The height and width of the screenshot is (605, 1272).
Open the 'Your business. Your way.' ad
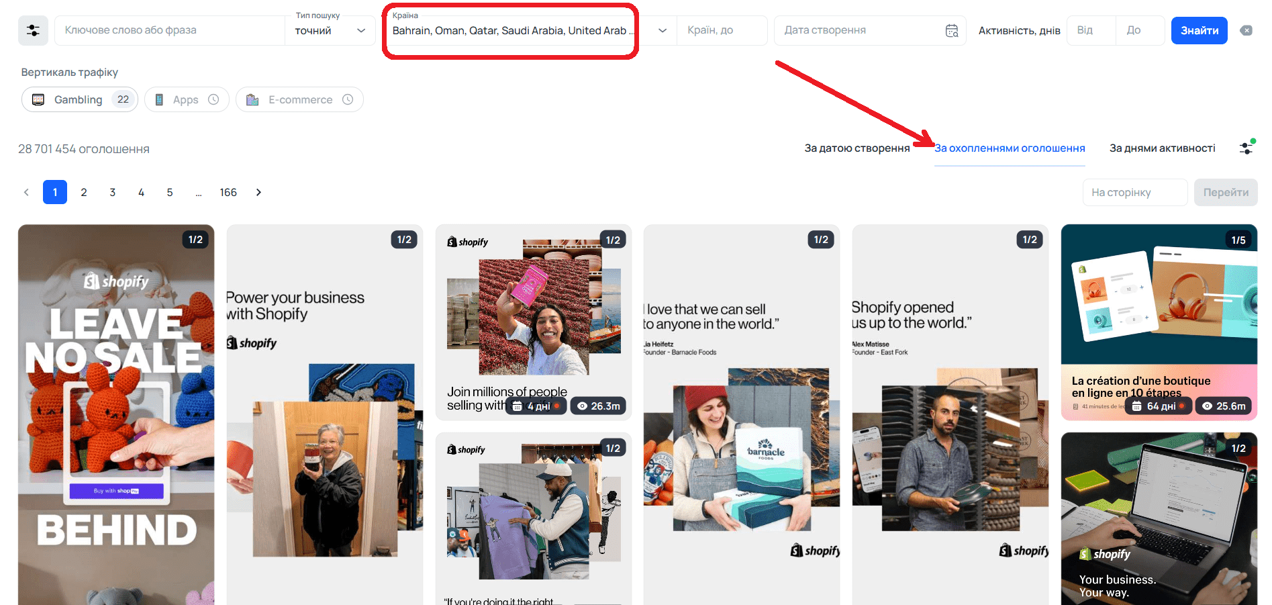click(1159, 519)
